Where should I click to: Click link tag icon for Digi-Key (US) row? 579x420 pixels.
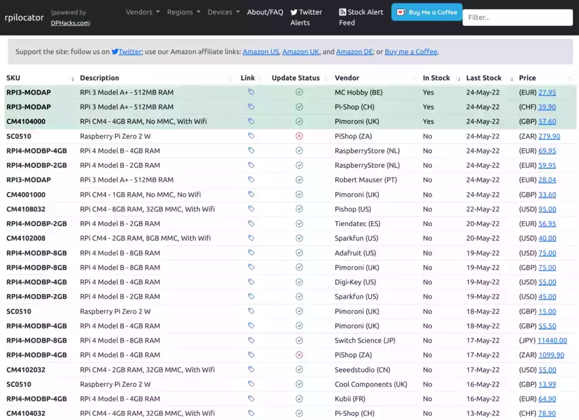click(251, 282)
